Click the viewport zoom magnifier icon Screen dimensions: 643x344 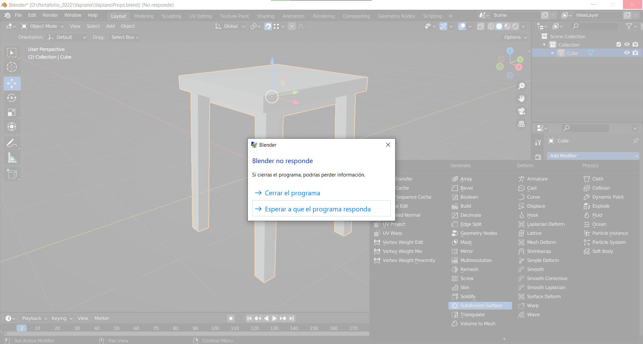[x=521, y=86]
